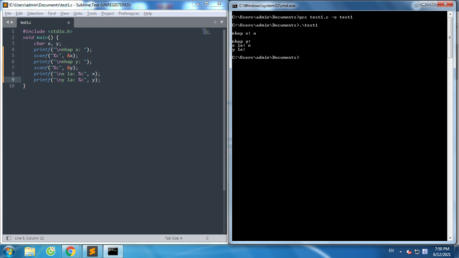Toggle the side bar icon in status bar
The image size is (459, 258).
pyautogui.click(x=9, y=238)
